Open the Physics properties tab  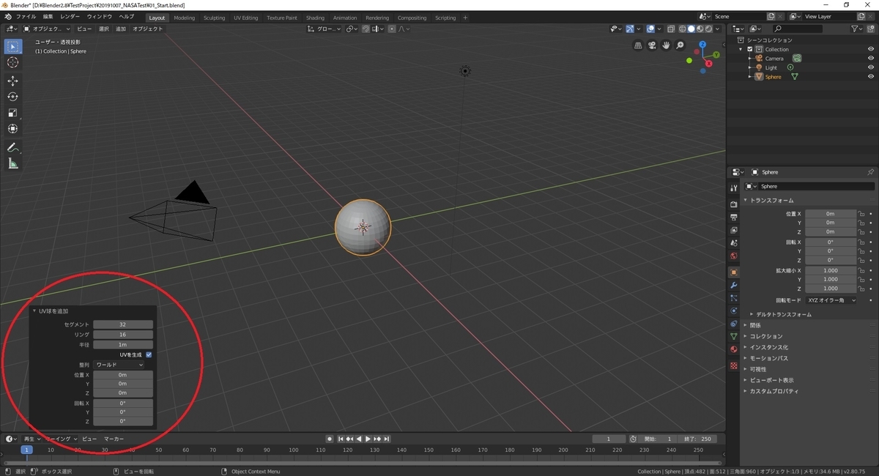tap(733, 310)
